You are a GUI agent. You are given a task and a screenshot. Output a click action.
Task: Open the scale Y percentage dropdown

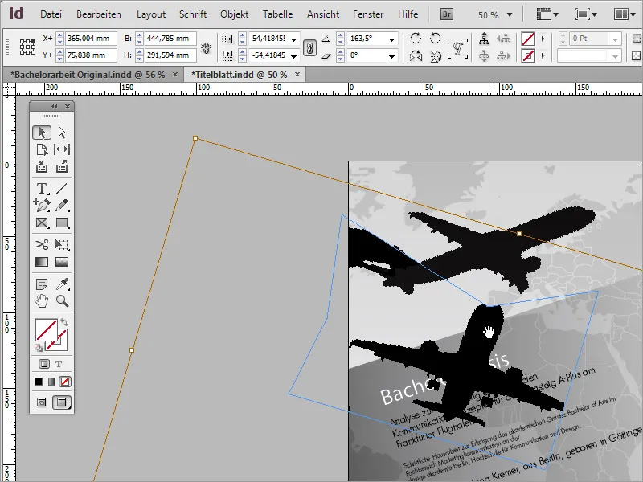click(x=294, y=55)
